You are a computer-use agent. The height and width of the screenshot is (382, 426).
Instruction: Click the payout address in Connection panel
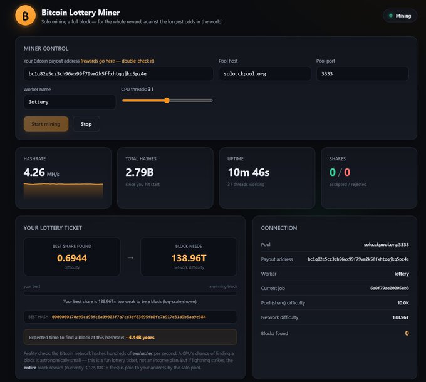[358, 259]
